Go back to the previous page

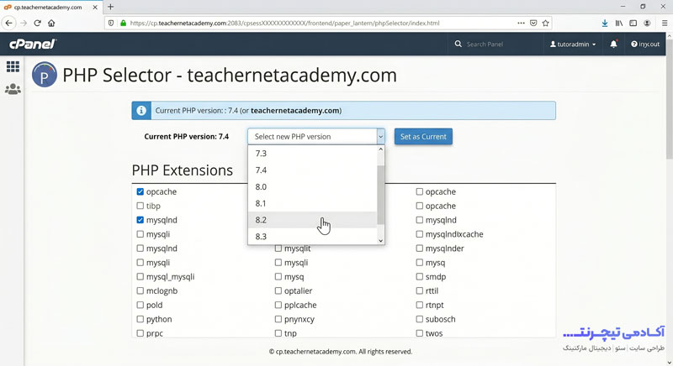coord(9,24)
